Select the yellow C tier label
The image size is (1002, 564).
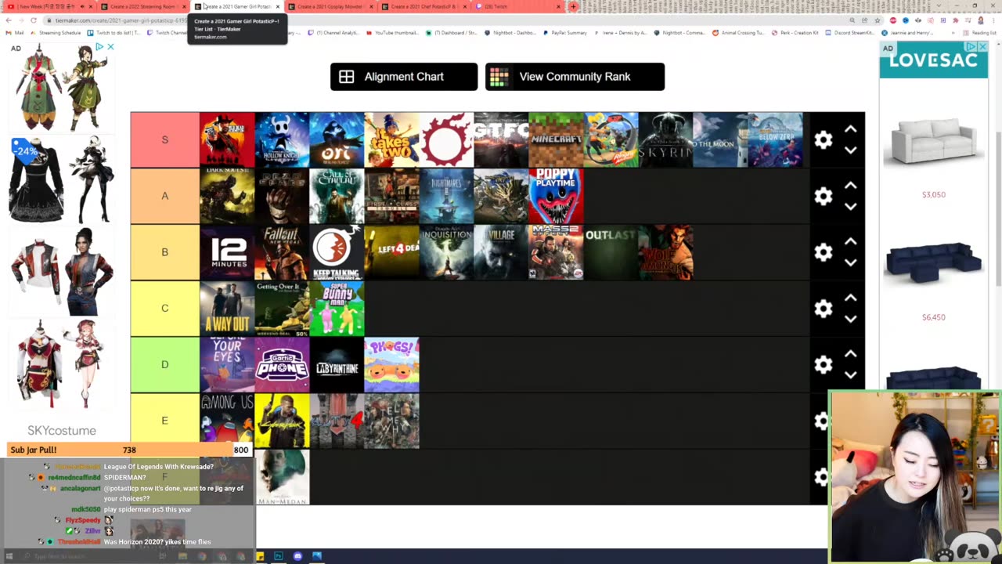coord(164,309)
